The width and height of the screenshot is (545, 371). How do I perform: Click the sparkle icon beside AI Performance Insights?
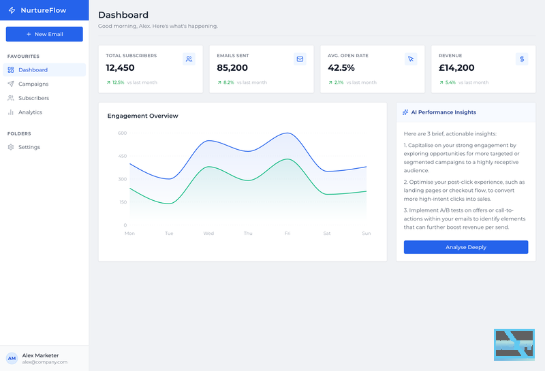coord(405,112)
